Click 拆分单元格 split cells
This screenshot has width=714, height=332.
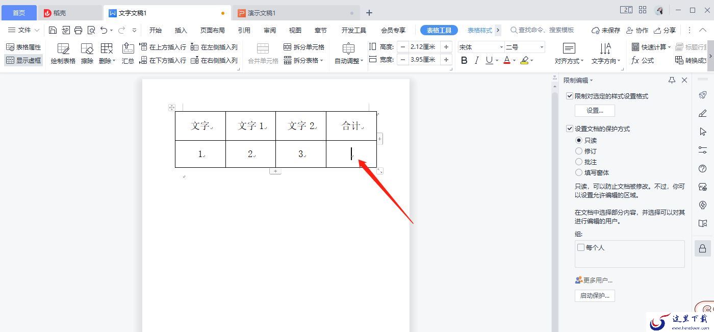[304, 47]
